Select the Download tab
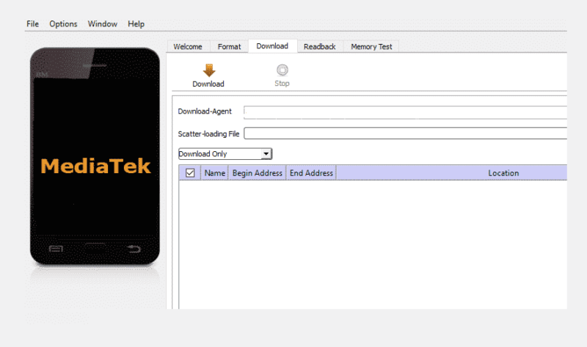The width and height of the screenshot is (587, 347). (272, 46)
